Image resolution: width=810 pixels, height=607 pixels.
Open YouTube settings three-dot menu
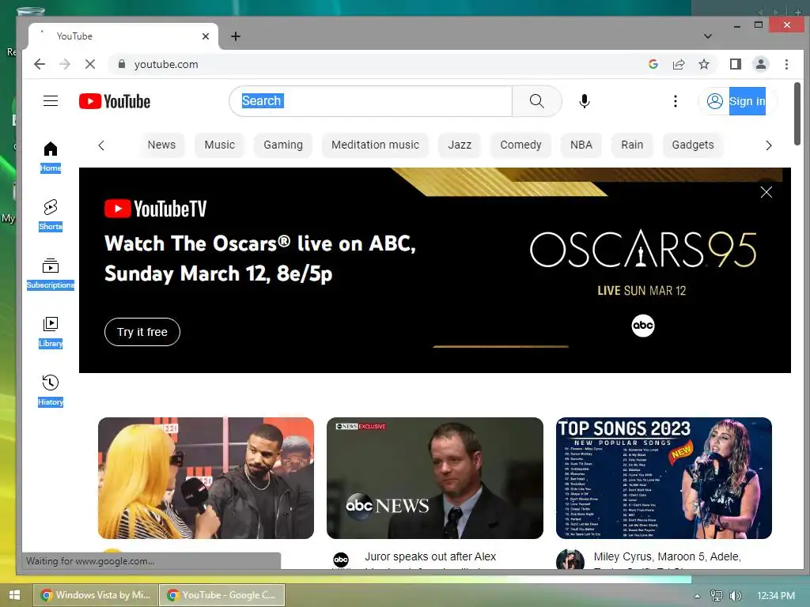point(676,101)
